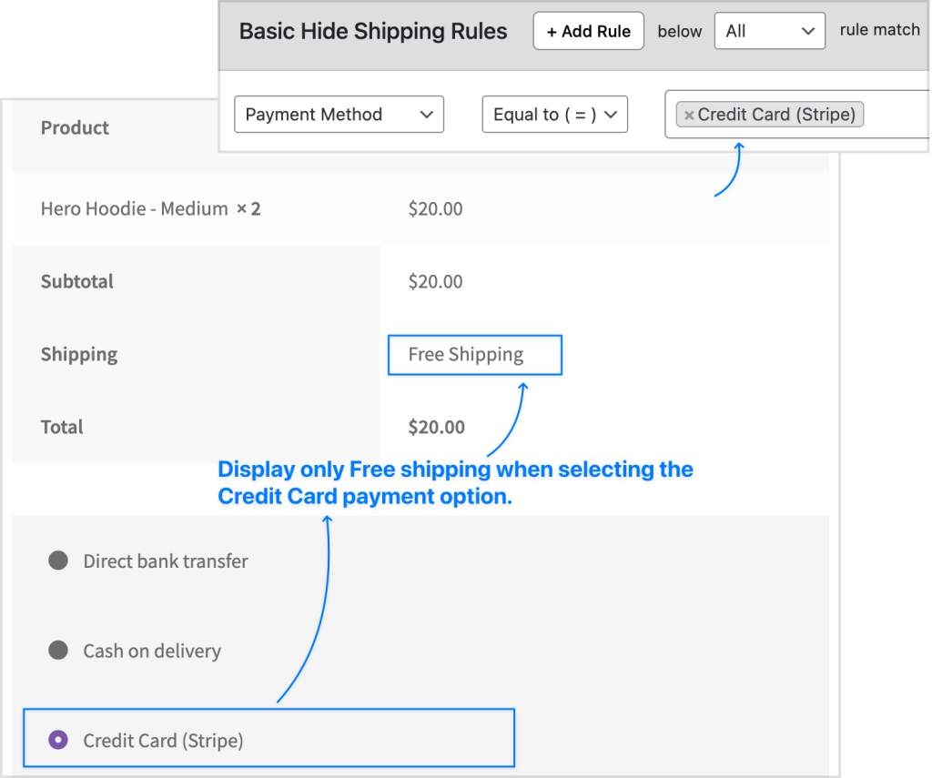Click the Free Shipping option
Viewport: 932px width, 778px height.
pos(466,354)
